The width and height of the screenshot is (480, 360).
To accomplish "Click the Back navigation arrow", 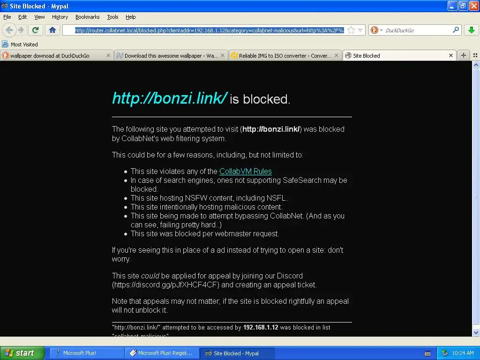I will coord(9,30).
